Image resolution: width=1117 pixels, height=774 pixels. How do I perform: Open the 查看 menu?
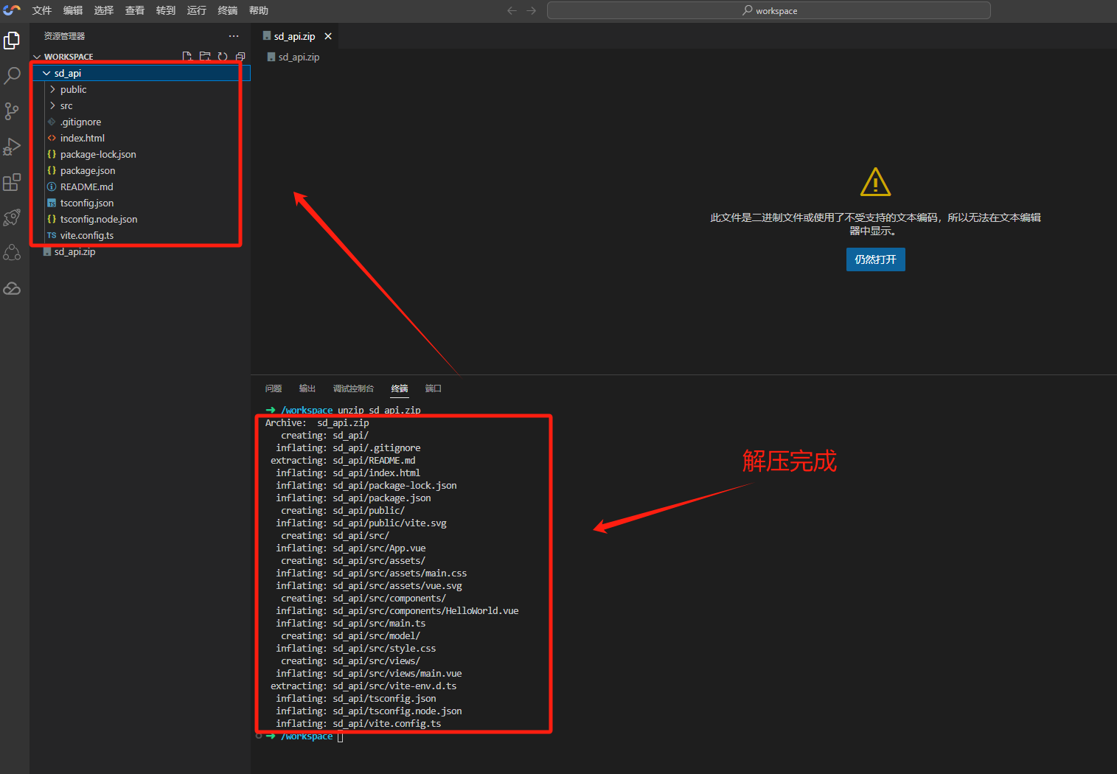[x=135, y=10]
